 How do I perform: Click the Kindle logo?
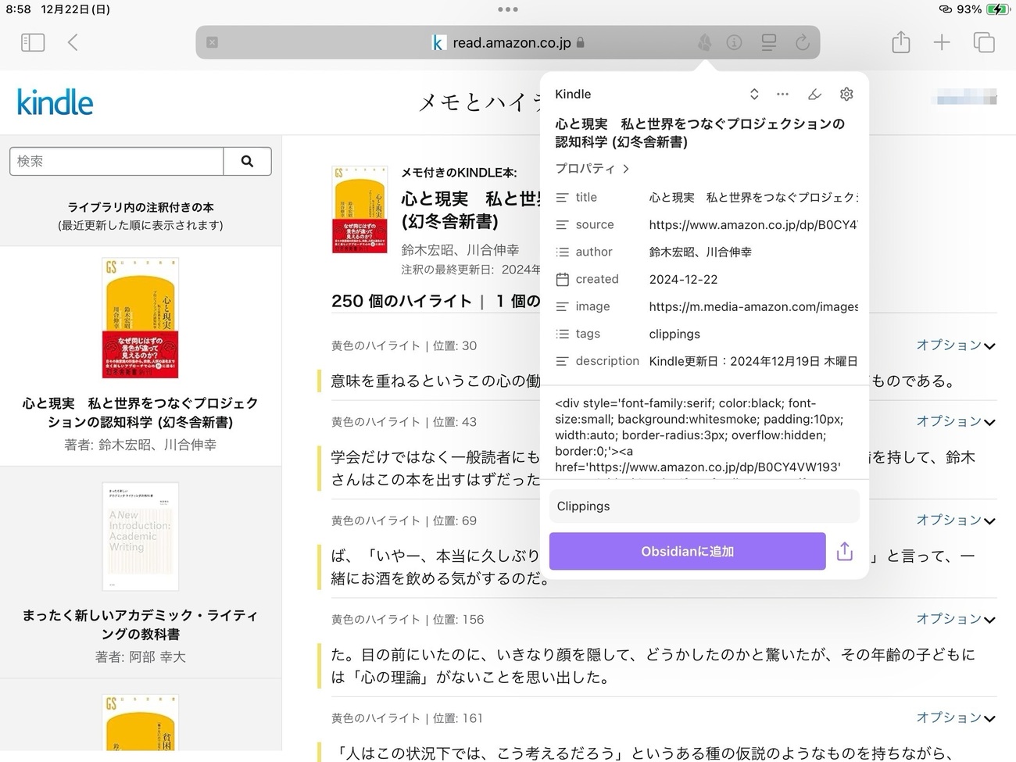click(x=55, y=102)
